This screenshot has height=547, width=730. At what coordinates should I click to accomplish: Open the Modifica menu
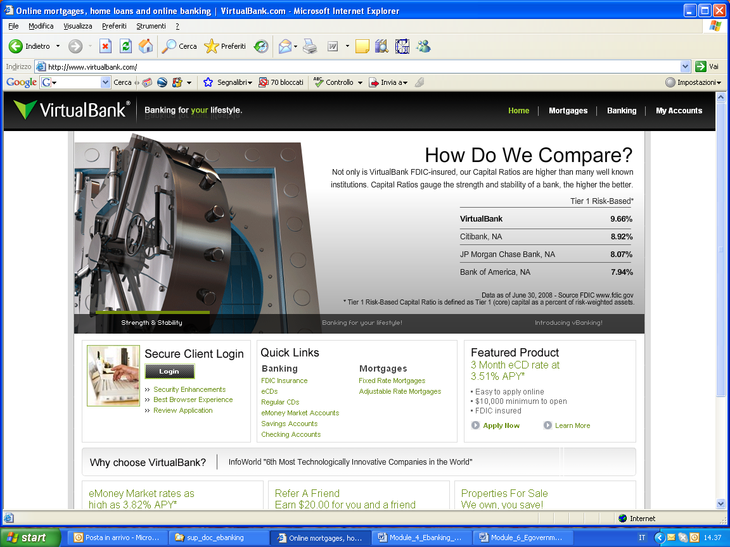tap(41, 26)
